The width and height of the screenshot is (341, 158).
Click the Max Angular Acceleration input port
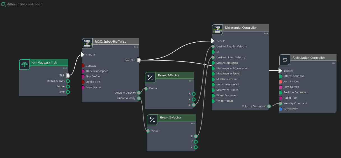[x=213, y=68]
